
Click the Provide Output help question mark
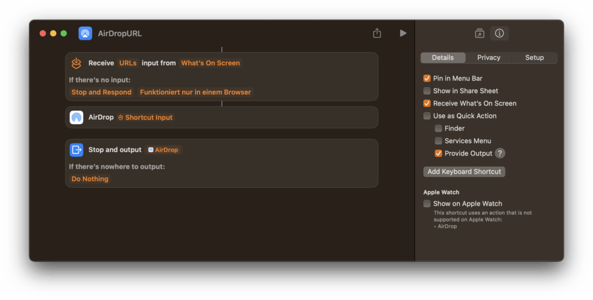[500, 153]
